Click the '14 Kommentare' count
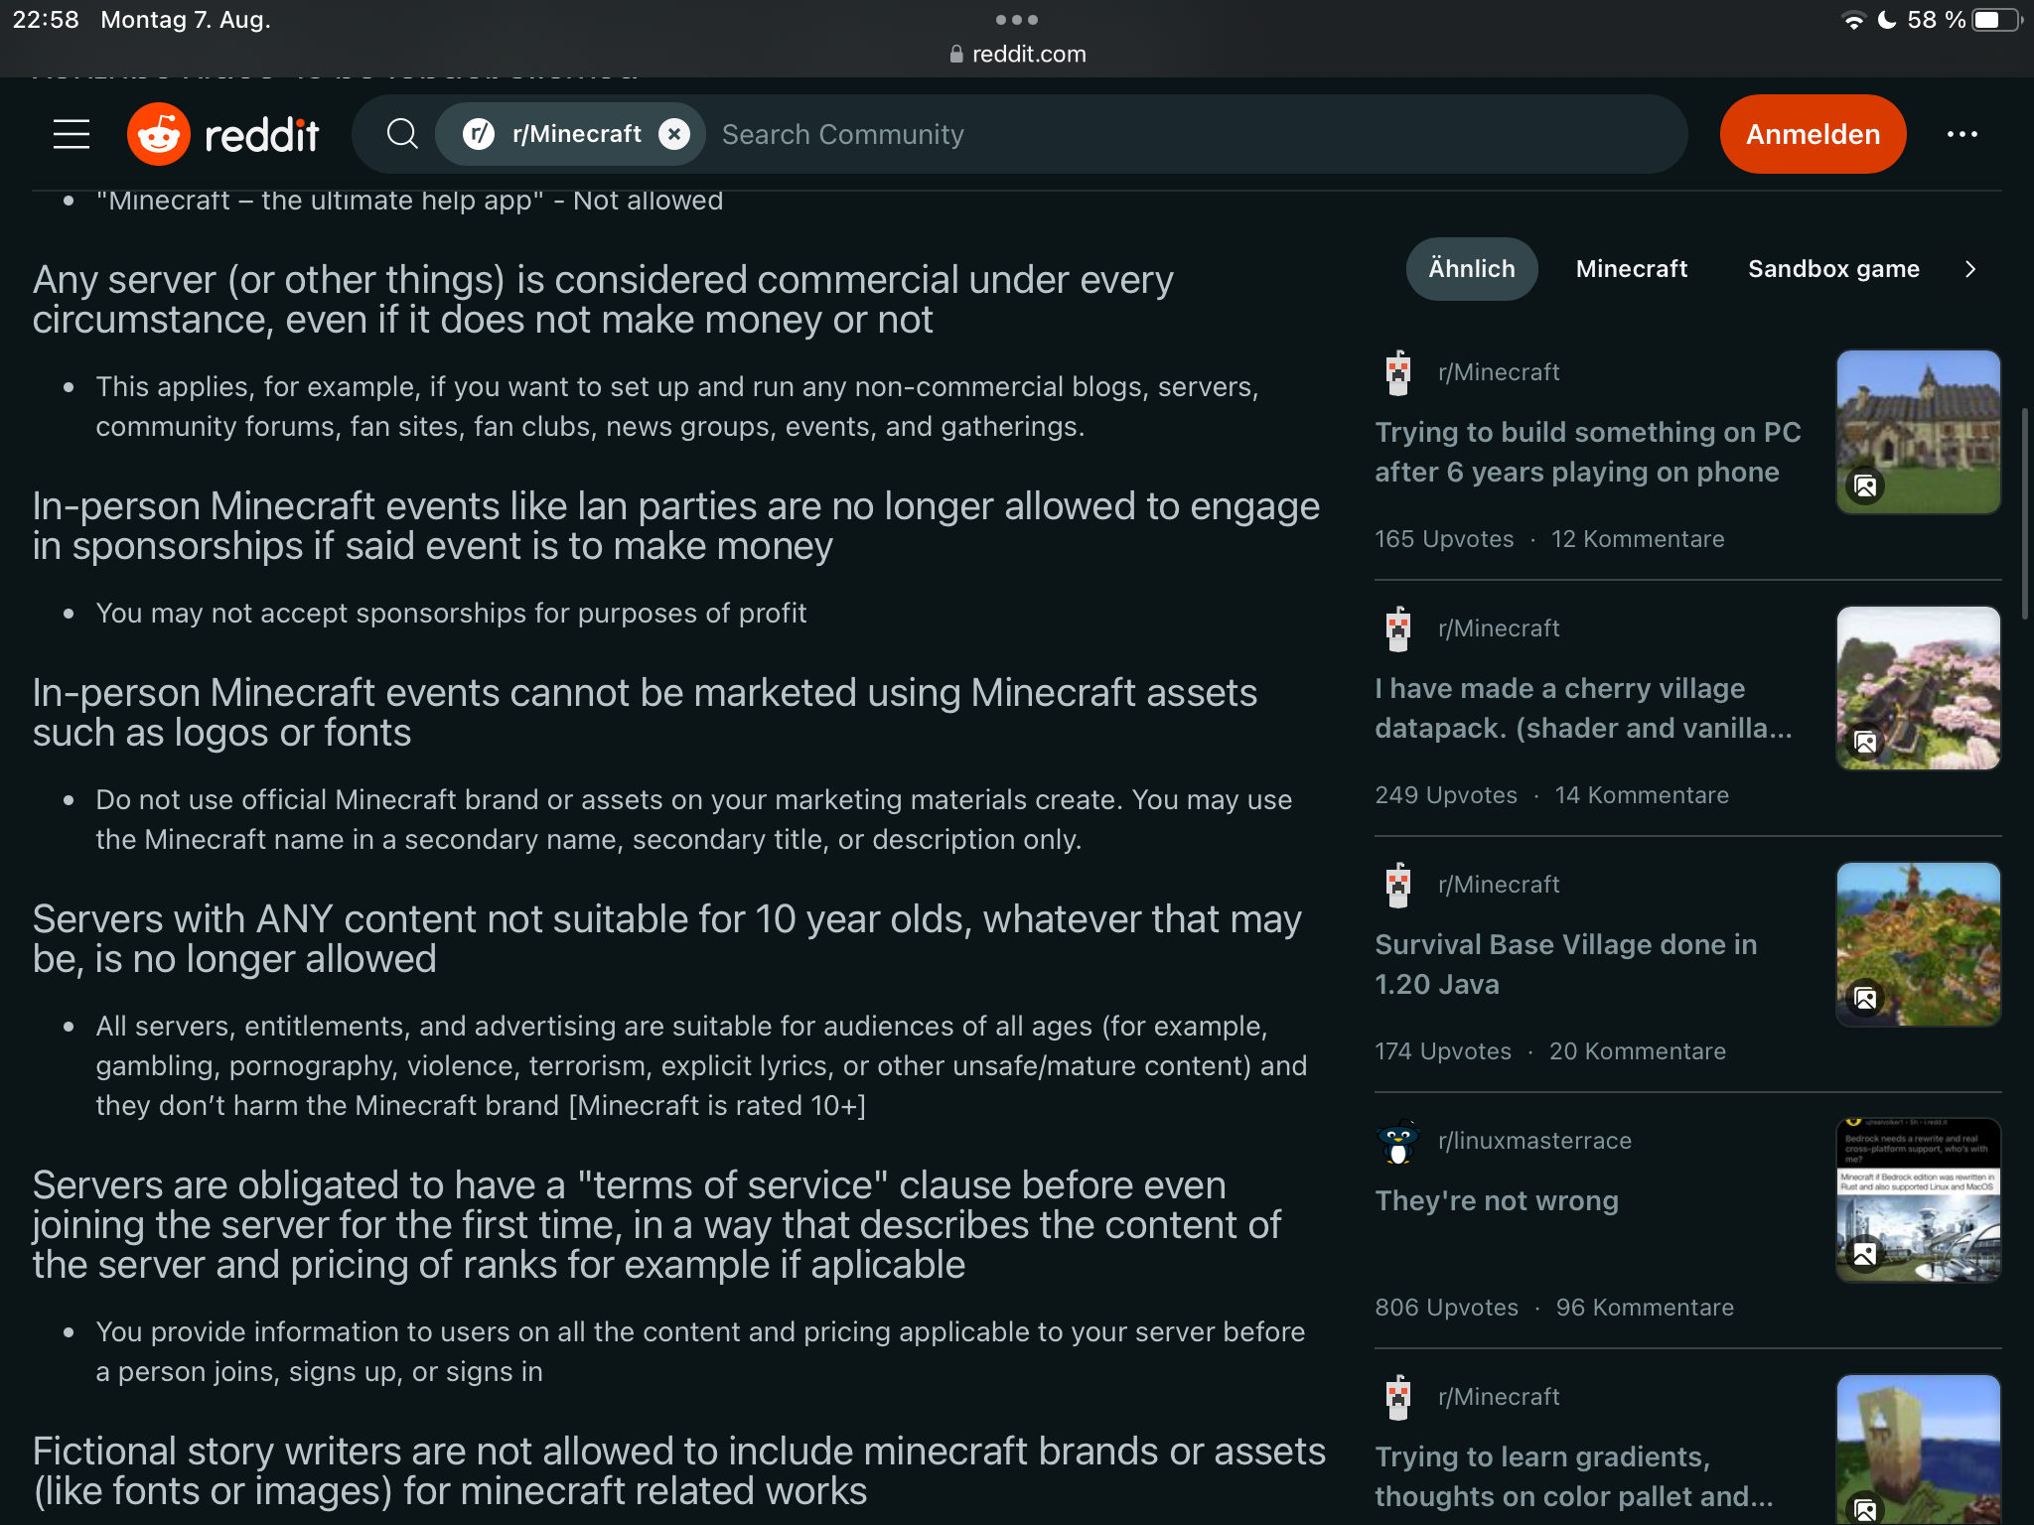 point(1642,795)
